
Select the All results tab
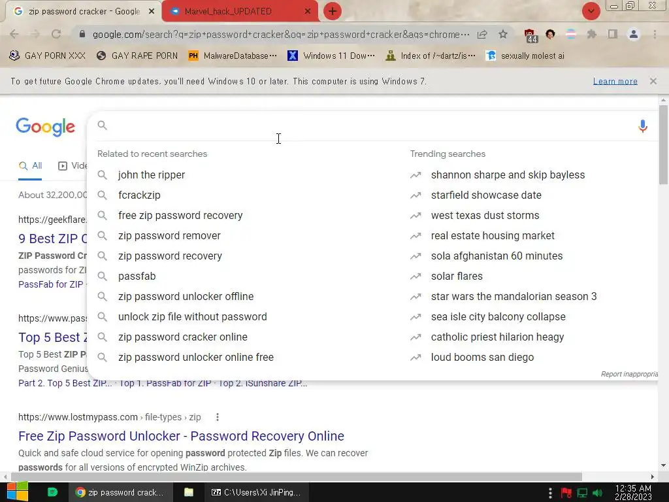coord(30,166)
